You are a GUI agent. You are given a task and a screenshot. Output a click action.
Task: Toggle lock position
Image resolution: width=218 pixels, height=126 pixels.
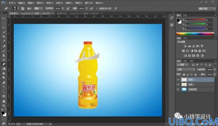click(192, 75)
